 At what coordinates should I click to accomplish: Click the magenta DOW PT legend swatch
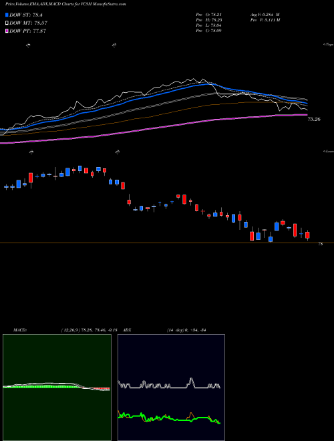coord(7,31)
